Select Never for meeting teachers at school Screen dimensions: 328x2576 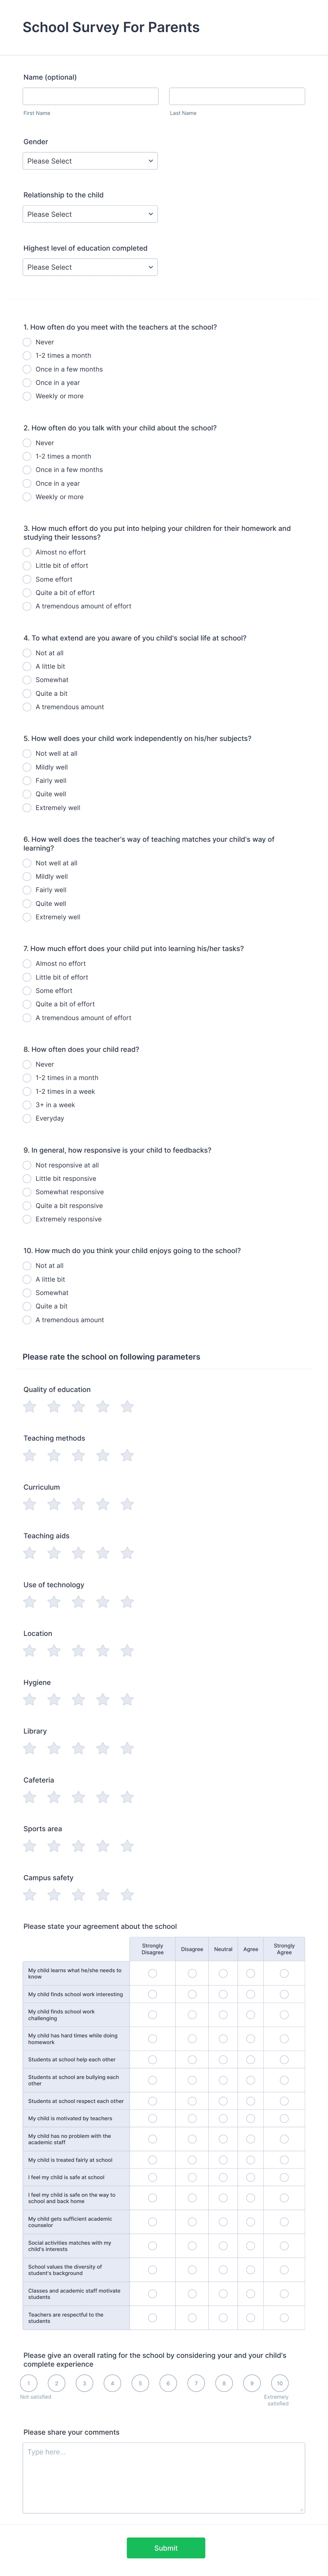(26, 342)
